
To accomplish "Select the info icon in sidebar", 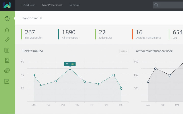I will click(7, 18).
